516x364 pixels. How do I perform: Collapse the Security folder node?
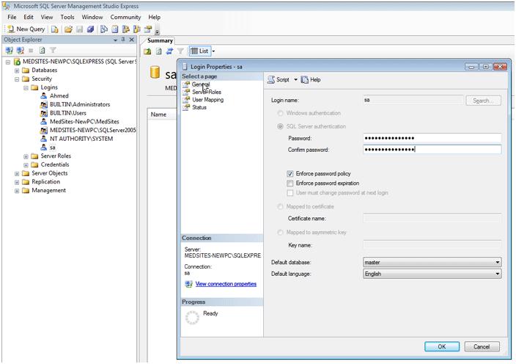click(17, 79)
